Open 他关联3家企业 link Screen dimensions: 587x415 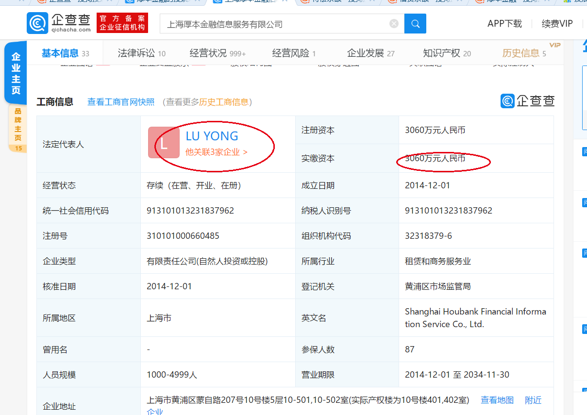(x=217, y=152)
